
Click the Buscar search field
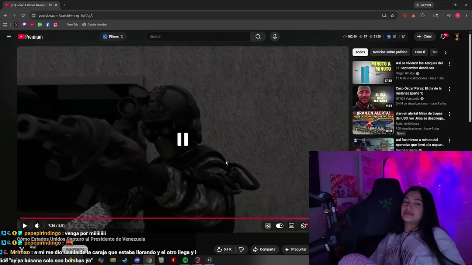(198, 36)
